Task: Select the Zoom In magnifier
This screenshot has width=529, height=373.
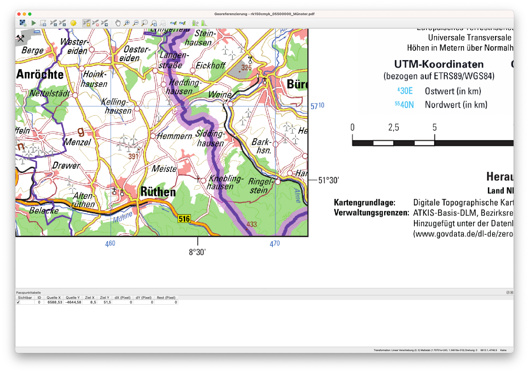Action: pos(127,23)
